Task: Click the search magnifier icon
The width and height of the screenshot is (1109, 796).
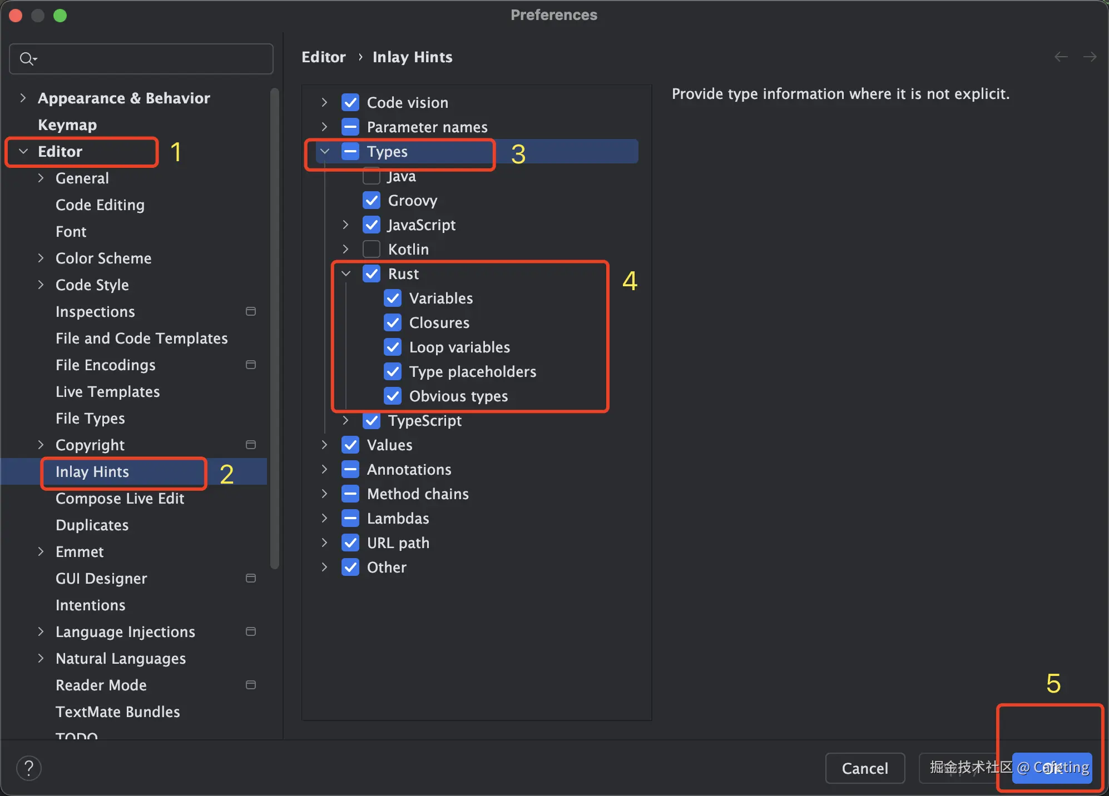Action: click(27, 58)
